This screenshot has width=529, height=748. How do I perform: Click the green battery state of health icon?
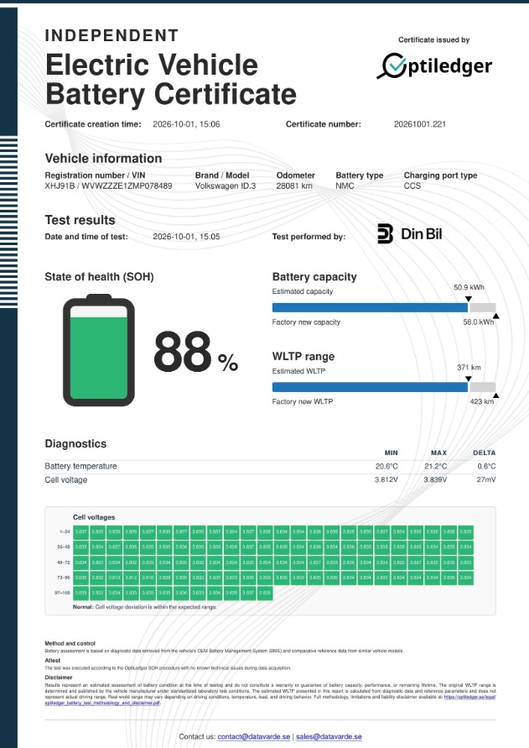[99, 351]
